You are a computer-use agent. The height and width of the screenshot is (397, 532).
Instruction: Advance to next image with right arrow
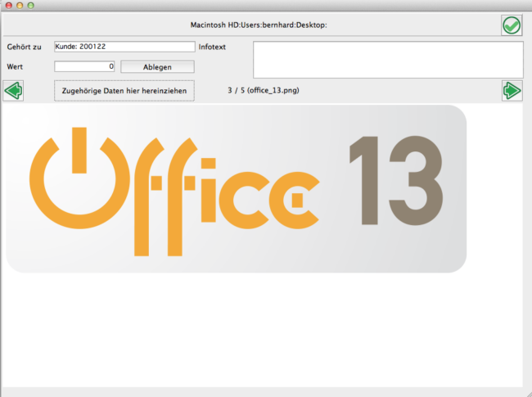[512, 90]
